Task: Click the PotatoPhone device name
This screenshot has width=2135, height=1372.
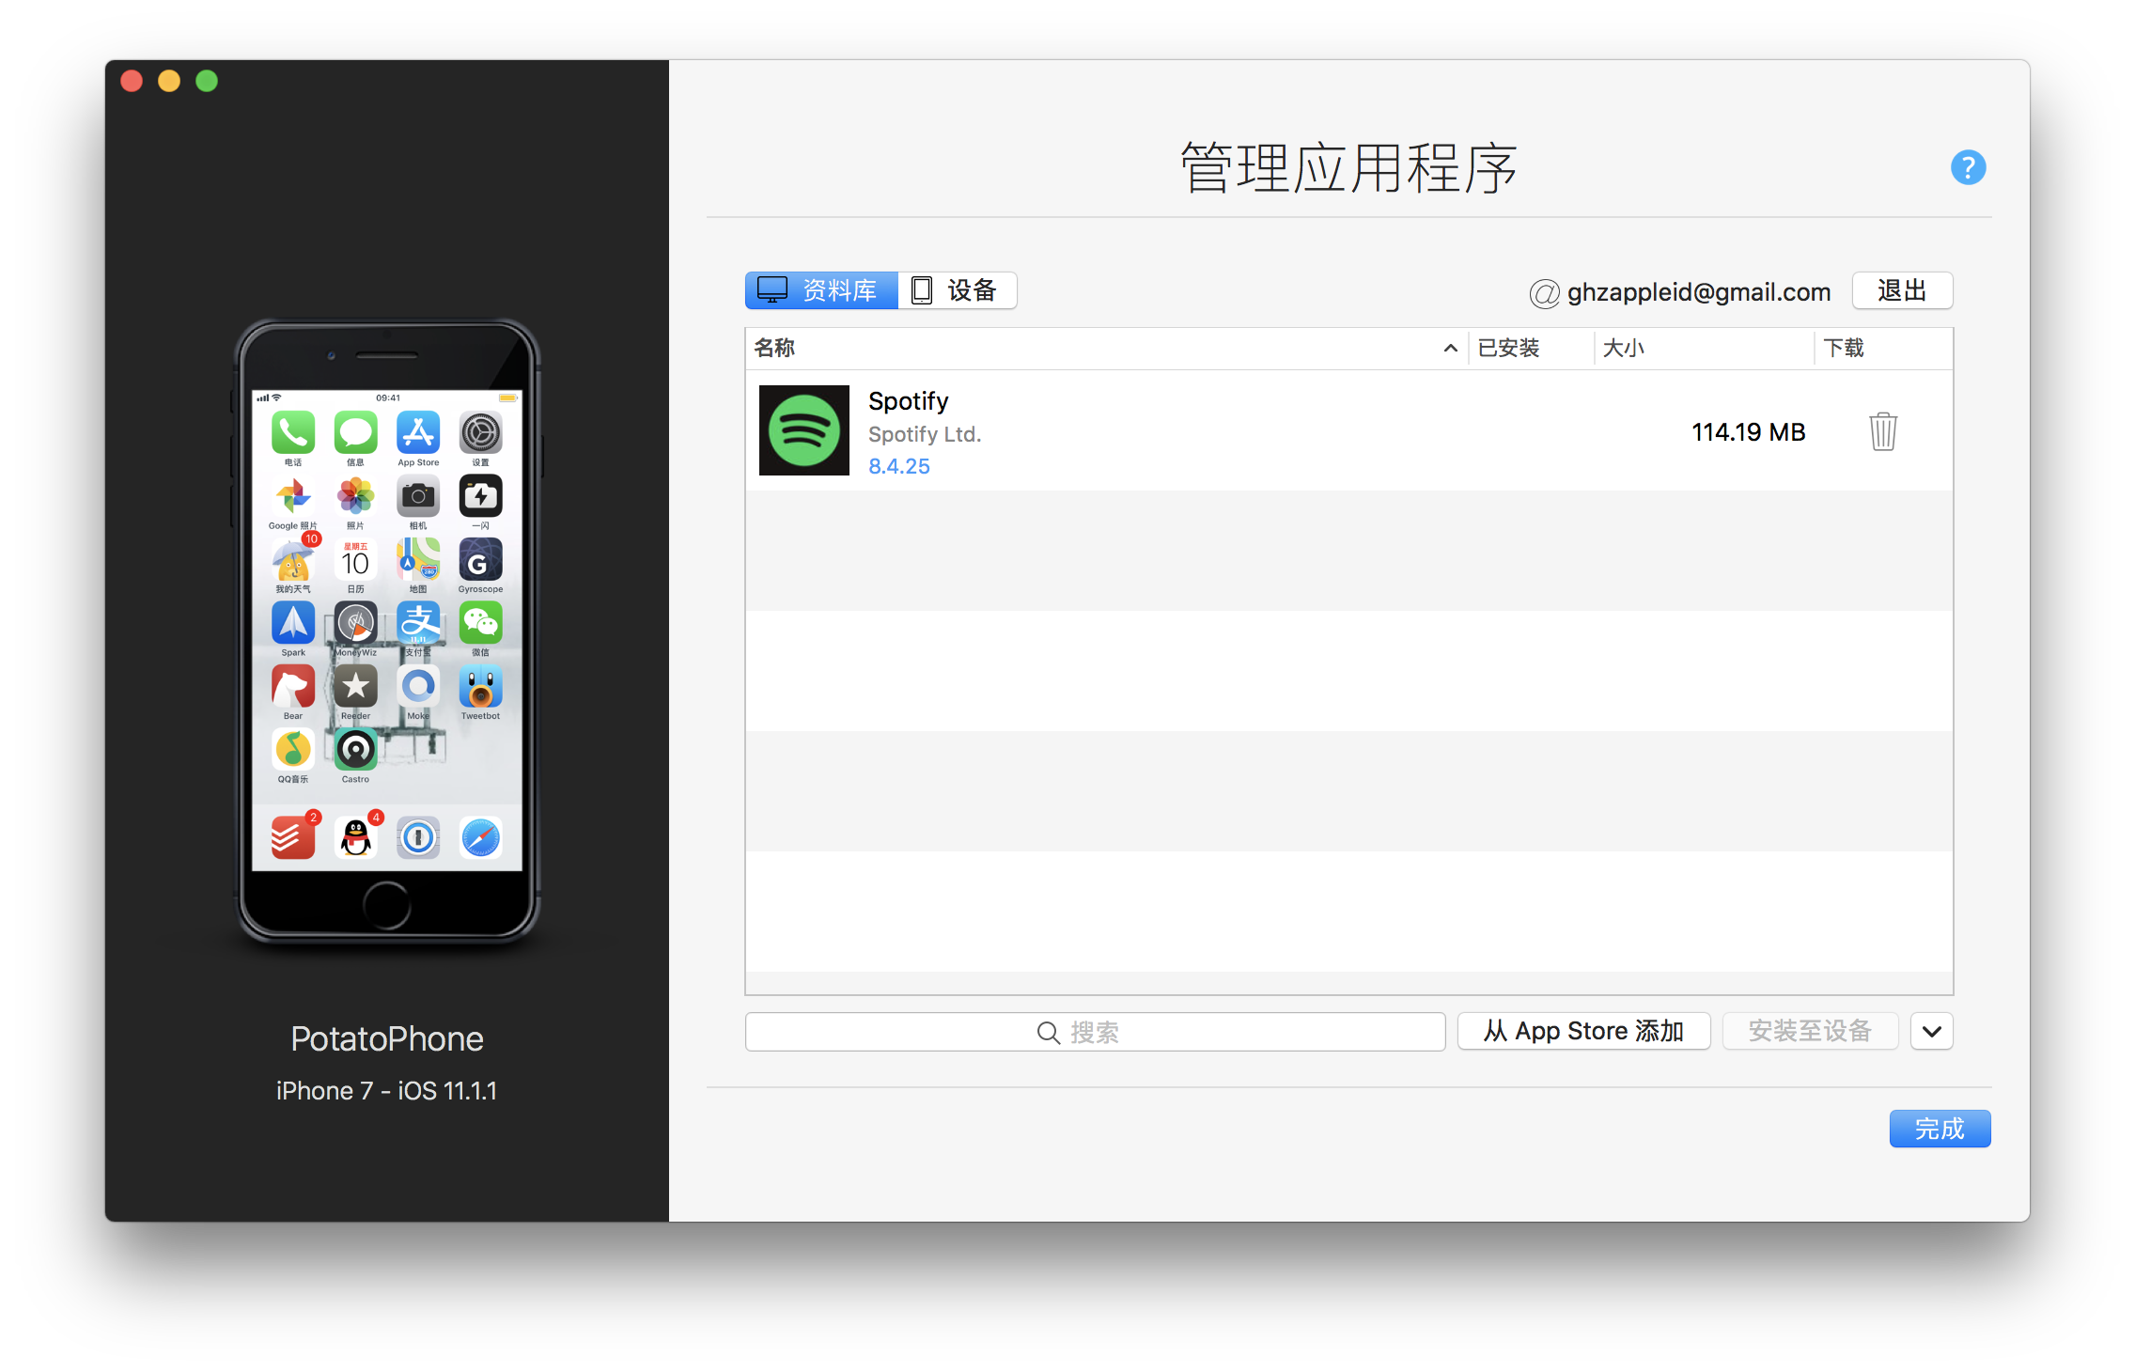Action: [x=387, y=1038]
